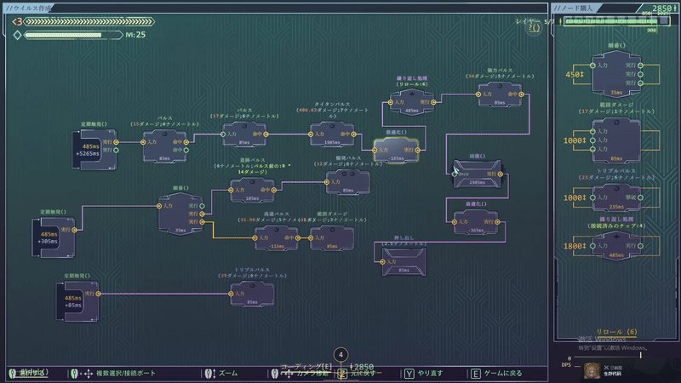The width and height of the screenshot is (681, 383).
Task: Click the 順番() sequencer node on canvas
Action: (x=179, y=213)
